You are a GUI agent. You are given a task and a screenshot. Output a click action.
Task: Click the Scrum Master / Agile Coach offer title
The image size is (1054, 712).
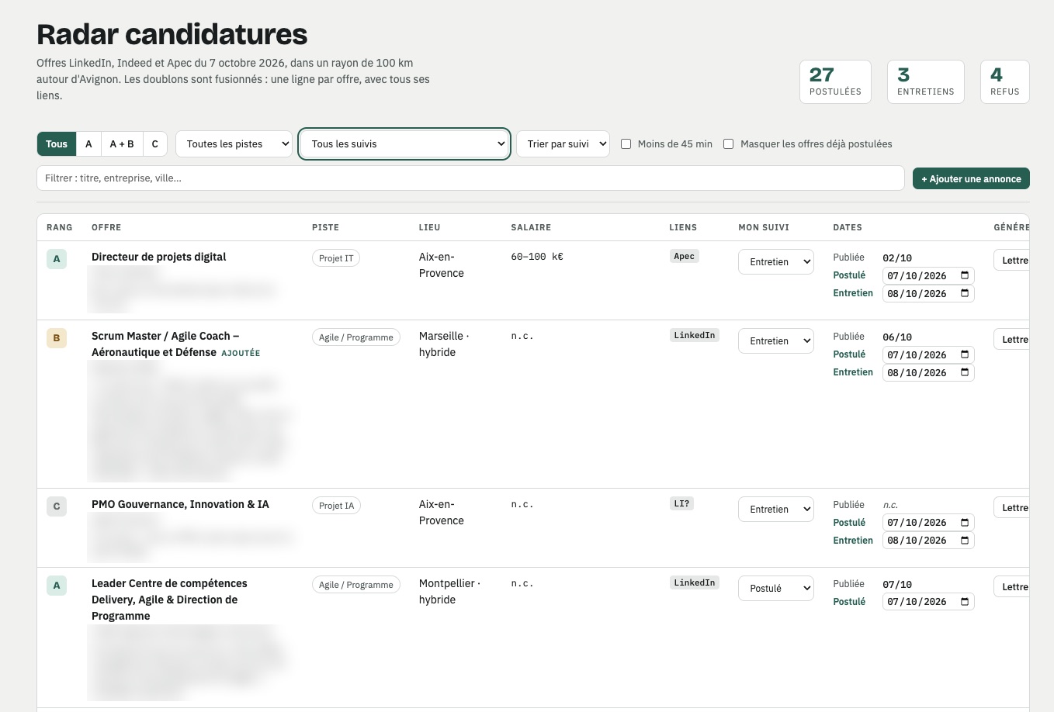point(165,344)
